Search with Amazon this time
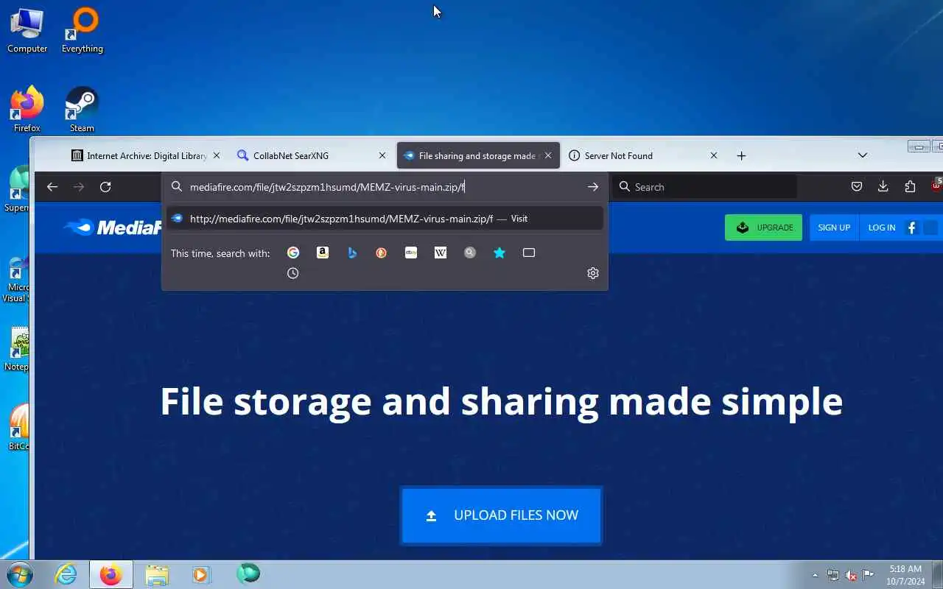The width and height of the screenshot is (943, 589). coord(323,253)
